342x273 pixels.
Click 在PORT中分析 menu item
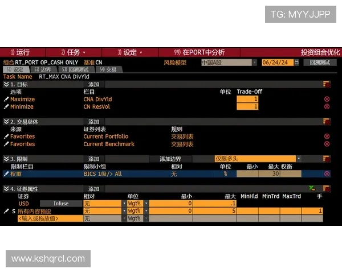coord(199,52)
